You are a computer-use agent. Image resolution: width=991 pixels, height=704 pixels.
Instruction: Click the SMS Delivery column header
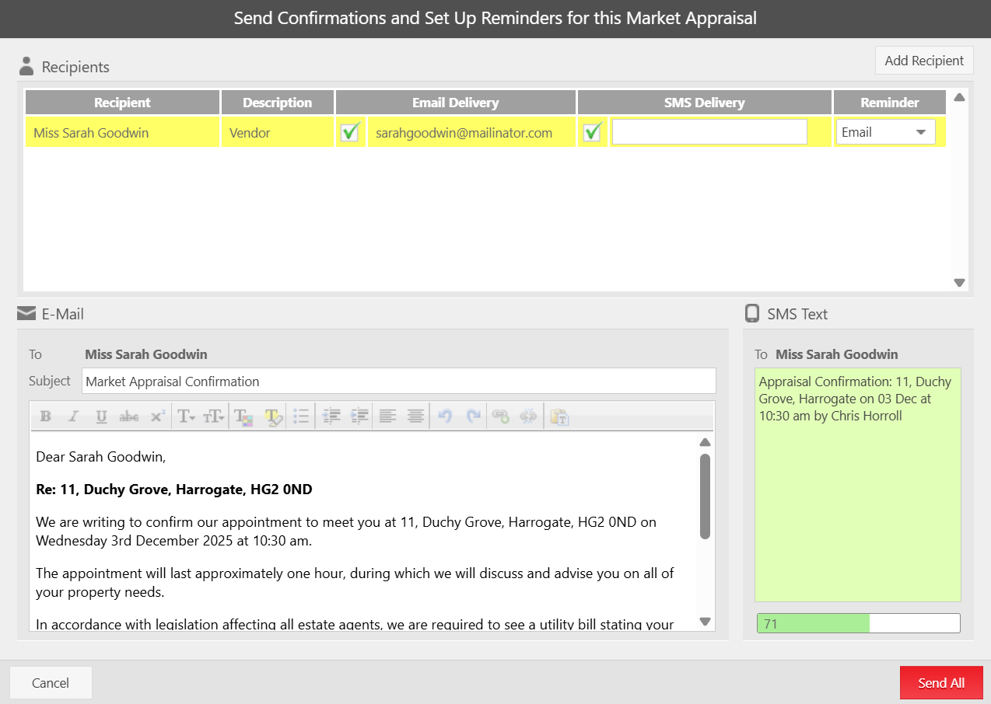pos(705,103)
